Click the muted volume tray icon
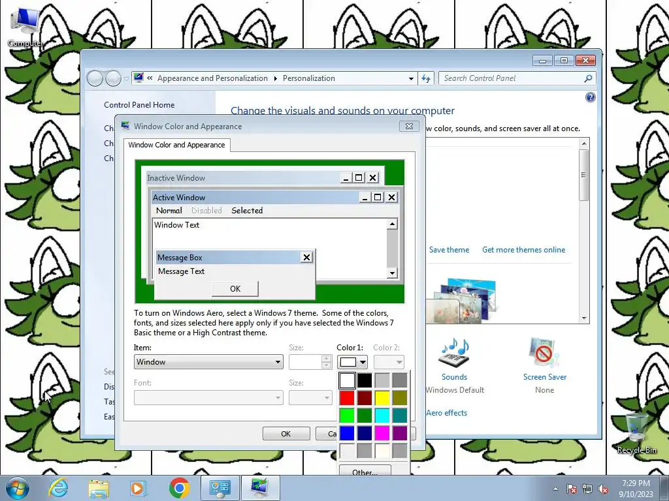Screen dimensions: 669x501 pos(603,489)
